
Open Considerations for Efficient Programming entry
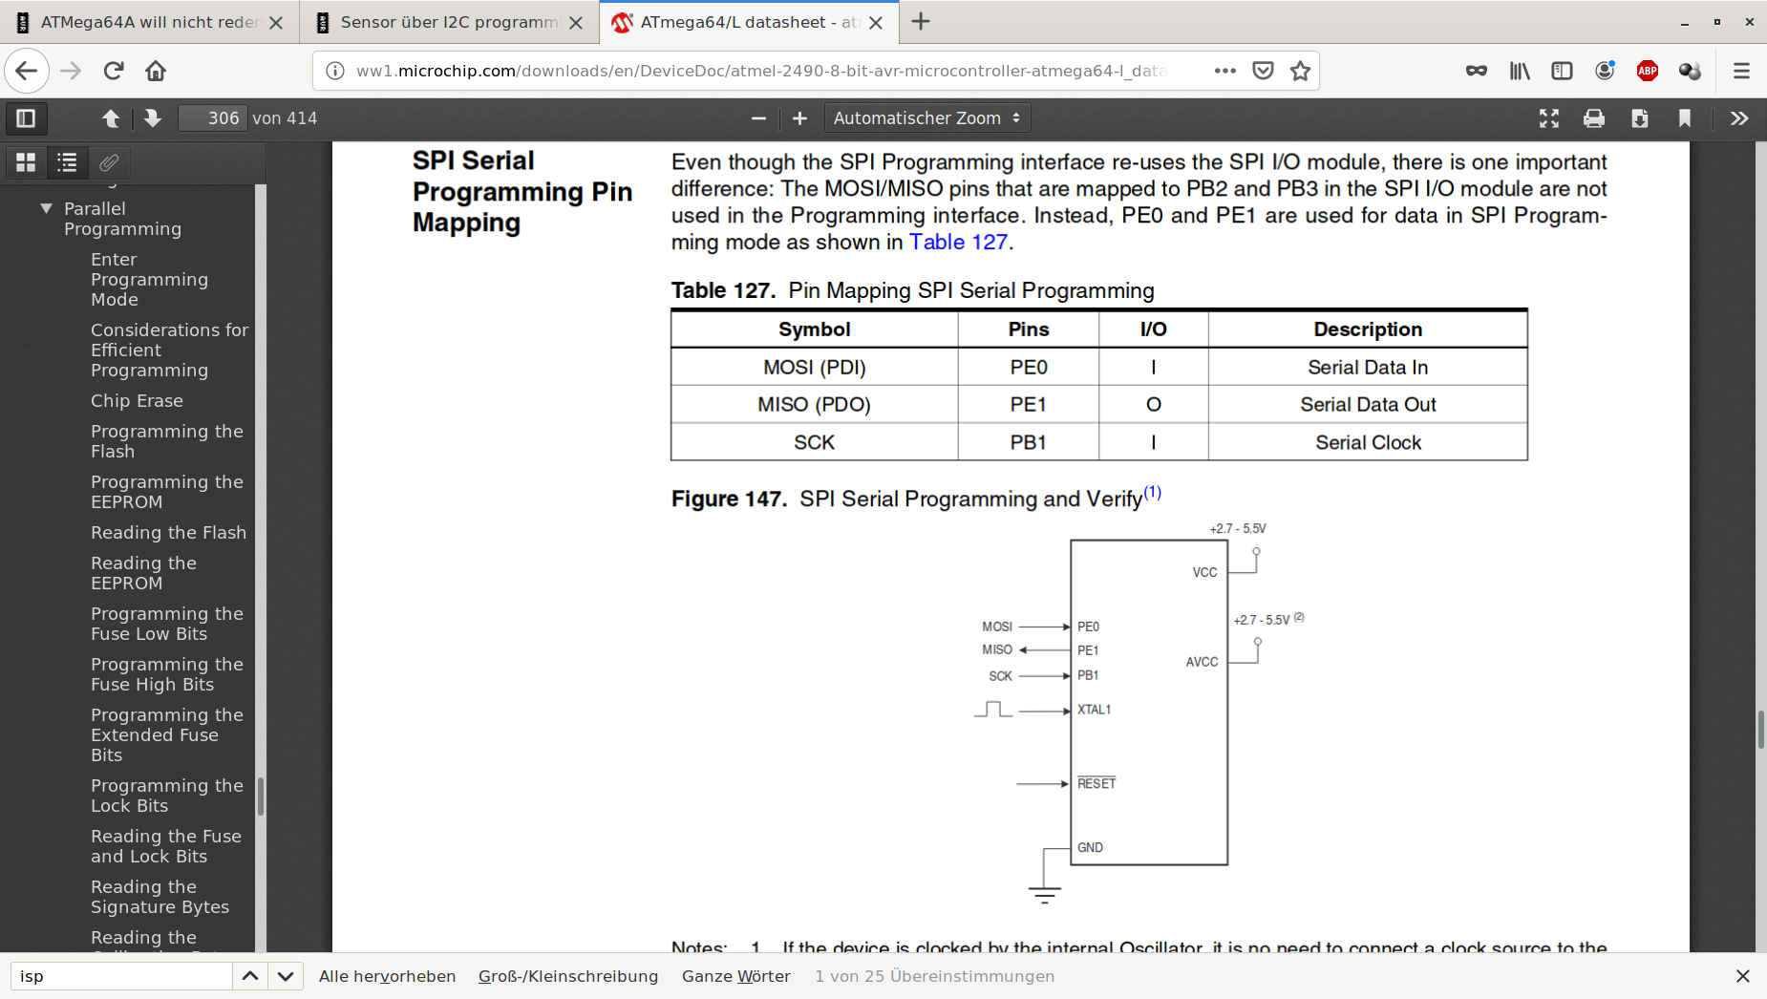tap(169, 350)
